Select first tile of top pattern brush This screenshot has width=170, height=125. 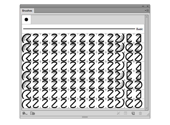(26, 38)
